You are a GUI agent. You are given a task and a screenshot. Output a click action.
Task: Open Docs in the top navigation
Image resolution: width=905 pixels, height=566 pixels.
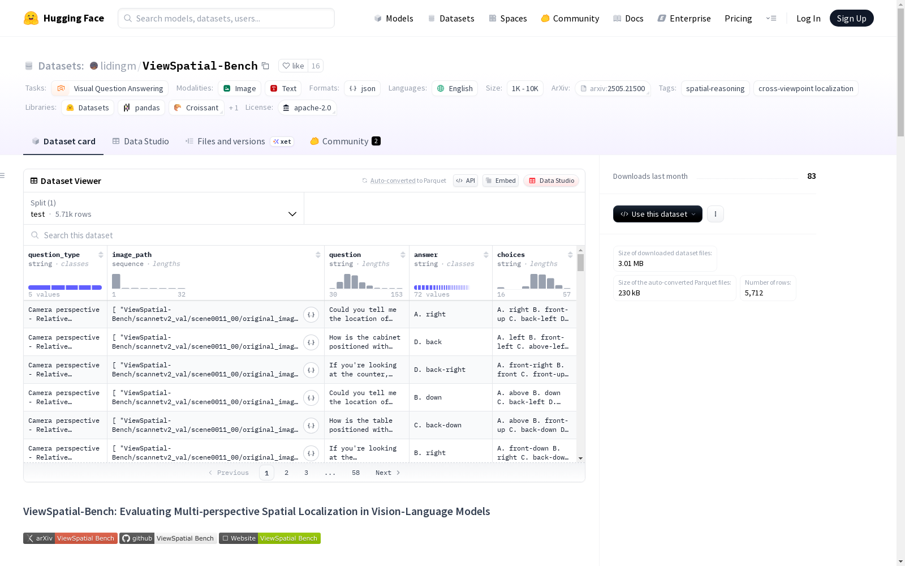click(628, 18)
